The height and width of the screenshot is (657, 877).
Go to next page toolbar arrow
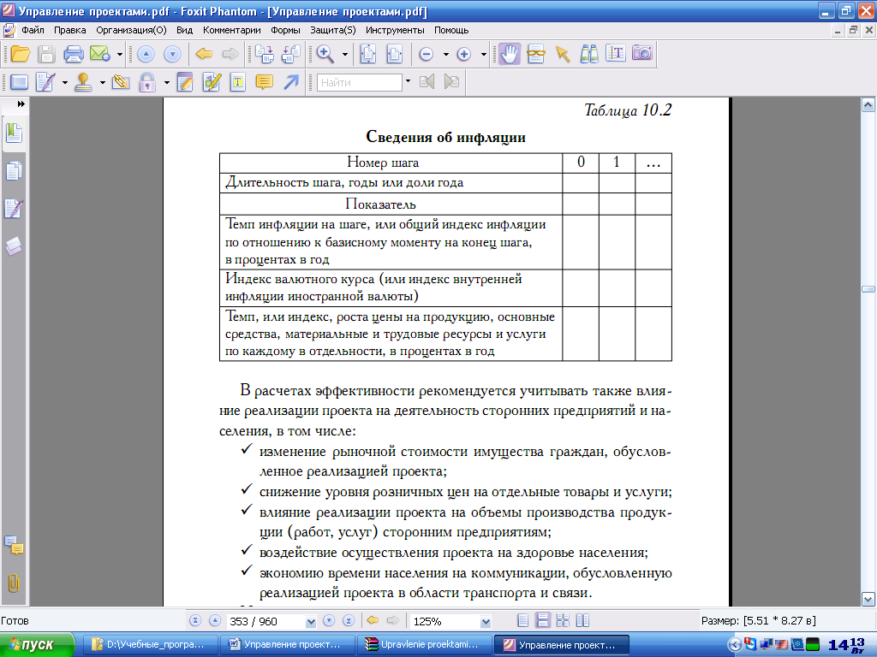[x=172, y=54]
